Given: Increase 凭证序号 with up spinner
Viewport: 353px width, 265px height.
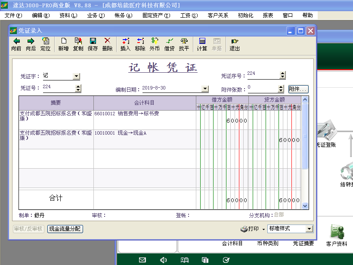Looking at the screenshot, I should click(283, 73).
